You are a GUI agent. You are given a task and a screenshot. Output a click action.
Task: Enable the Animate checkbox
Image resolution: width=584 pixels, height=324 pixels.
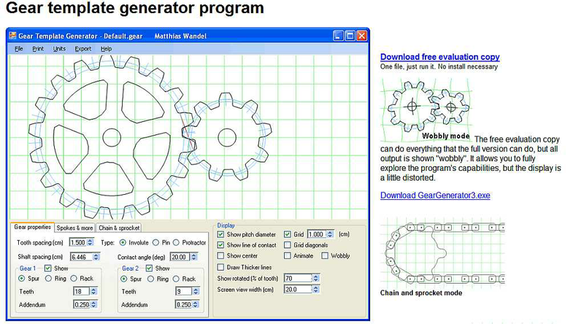[x=287, y=256]
